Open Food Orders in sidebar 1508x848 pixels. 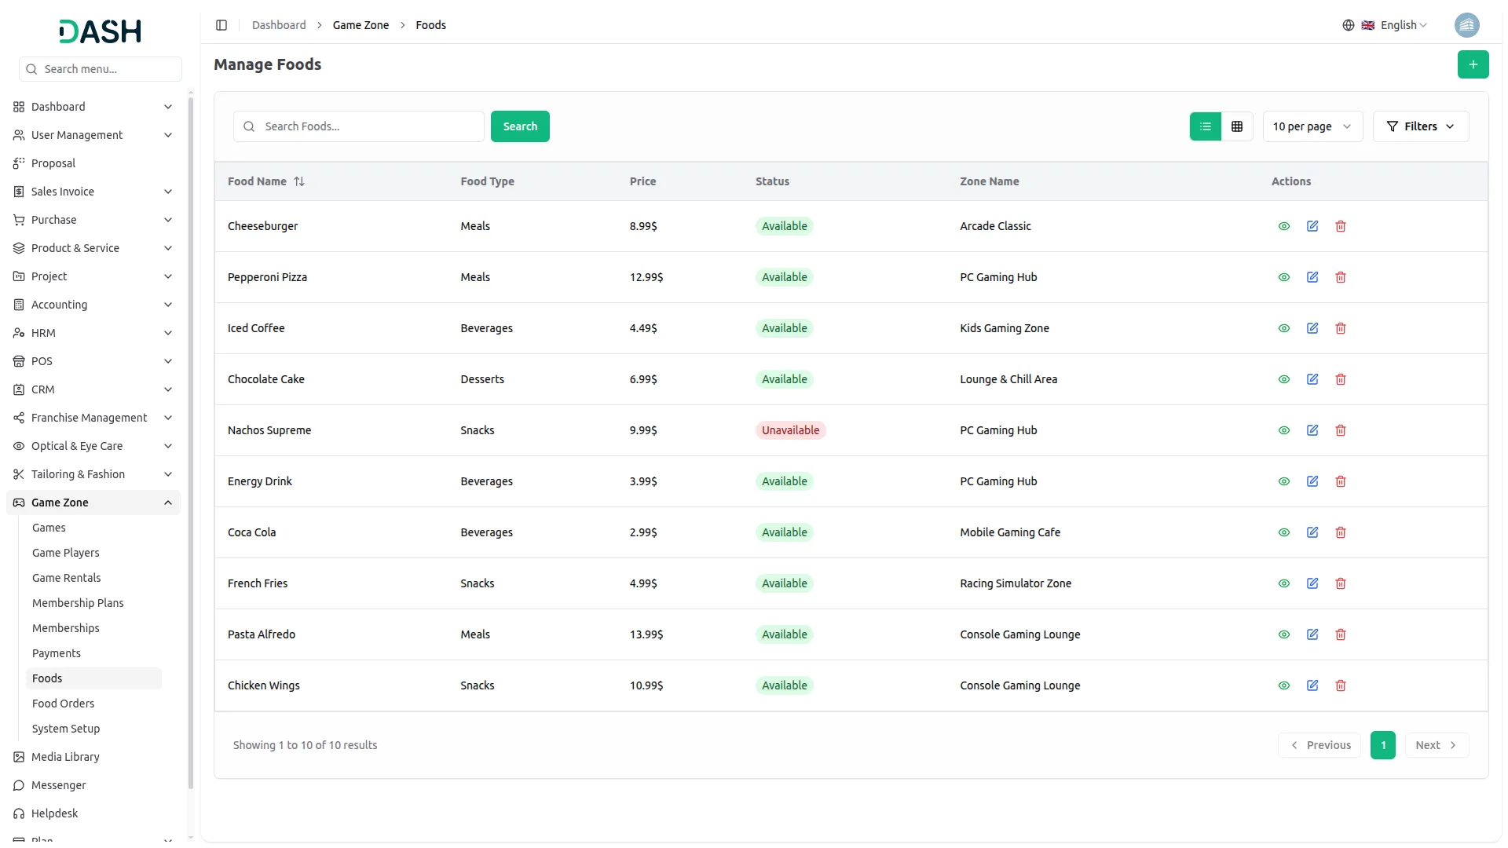pos(63,704)
